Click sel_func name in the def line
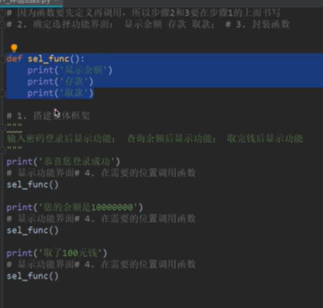Screen dimensions: 323x308 click(49, 59)
